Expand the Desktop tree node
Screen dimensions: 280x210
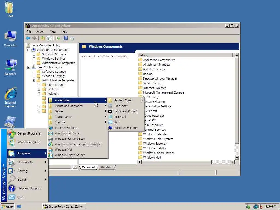(39, 89)
